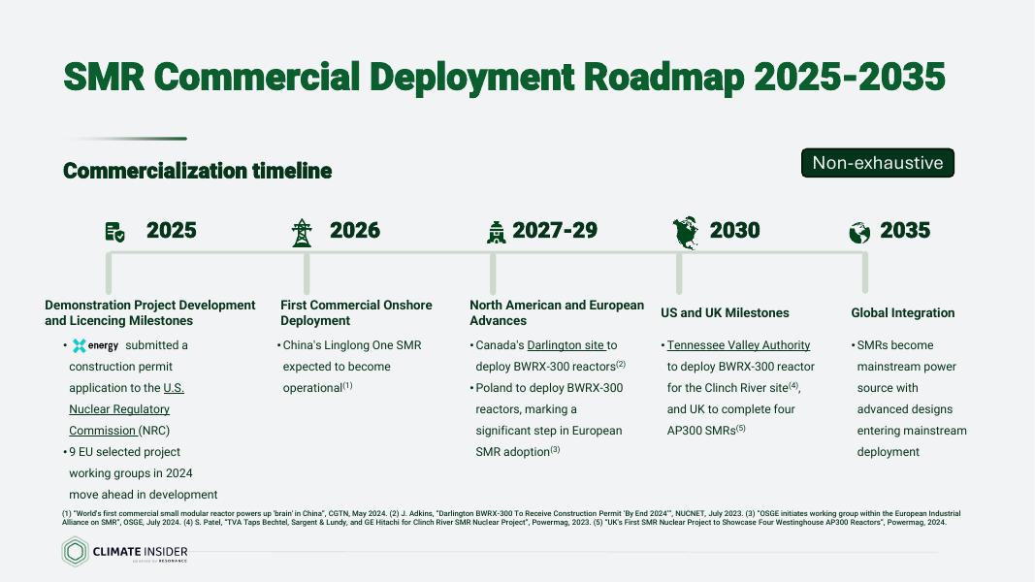Click the Climate Insider hexagon logo
1035x582 pixels.
coord(76,552)
